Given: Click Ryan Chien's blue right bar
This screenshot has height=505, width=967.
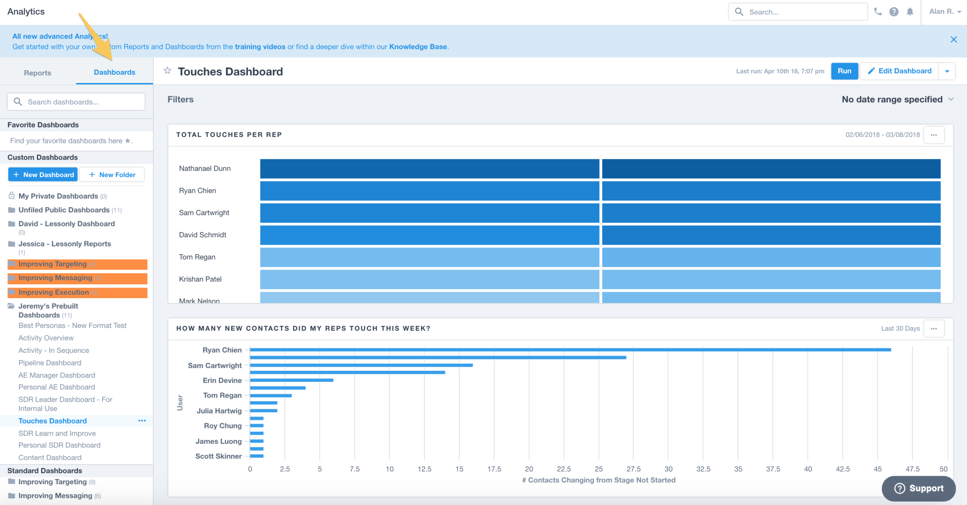Looking at the screenshot, I should click(x=771, y=191).
